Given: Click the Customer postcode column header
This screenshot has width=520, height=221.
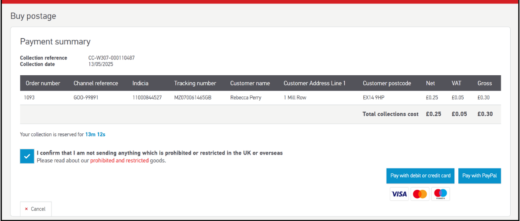Looking at the screenshot, I should (387, 83).
